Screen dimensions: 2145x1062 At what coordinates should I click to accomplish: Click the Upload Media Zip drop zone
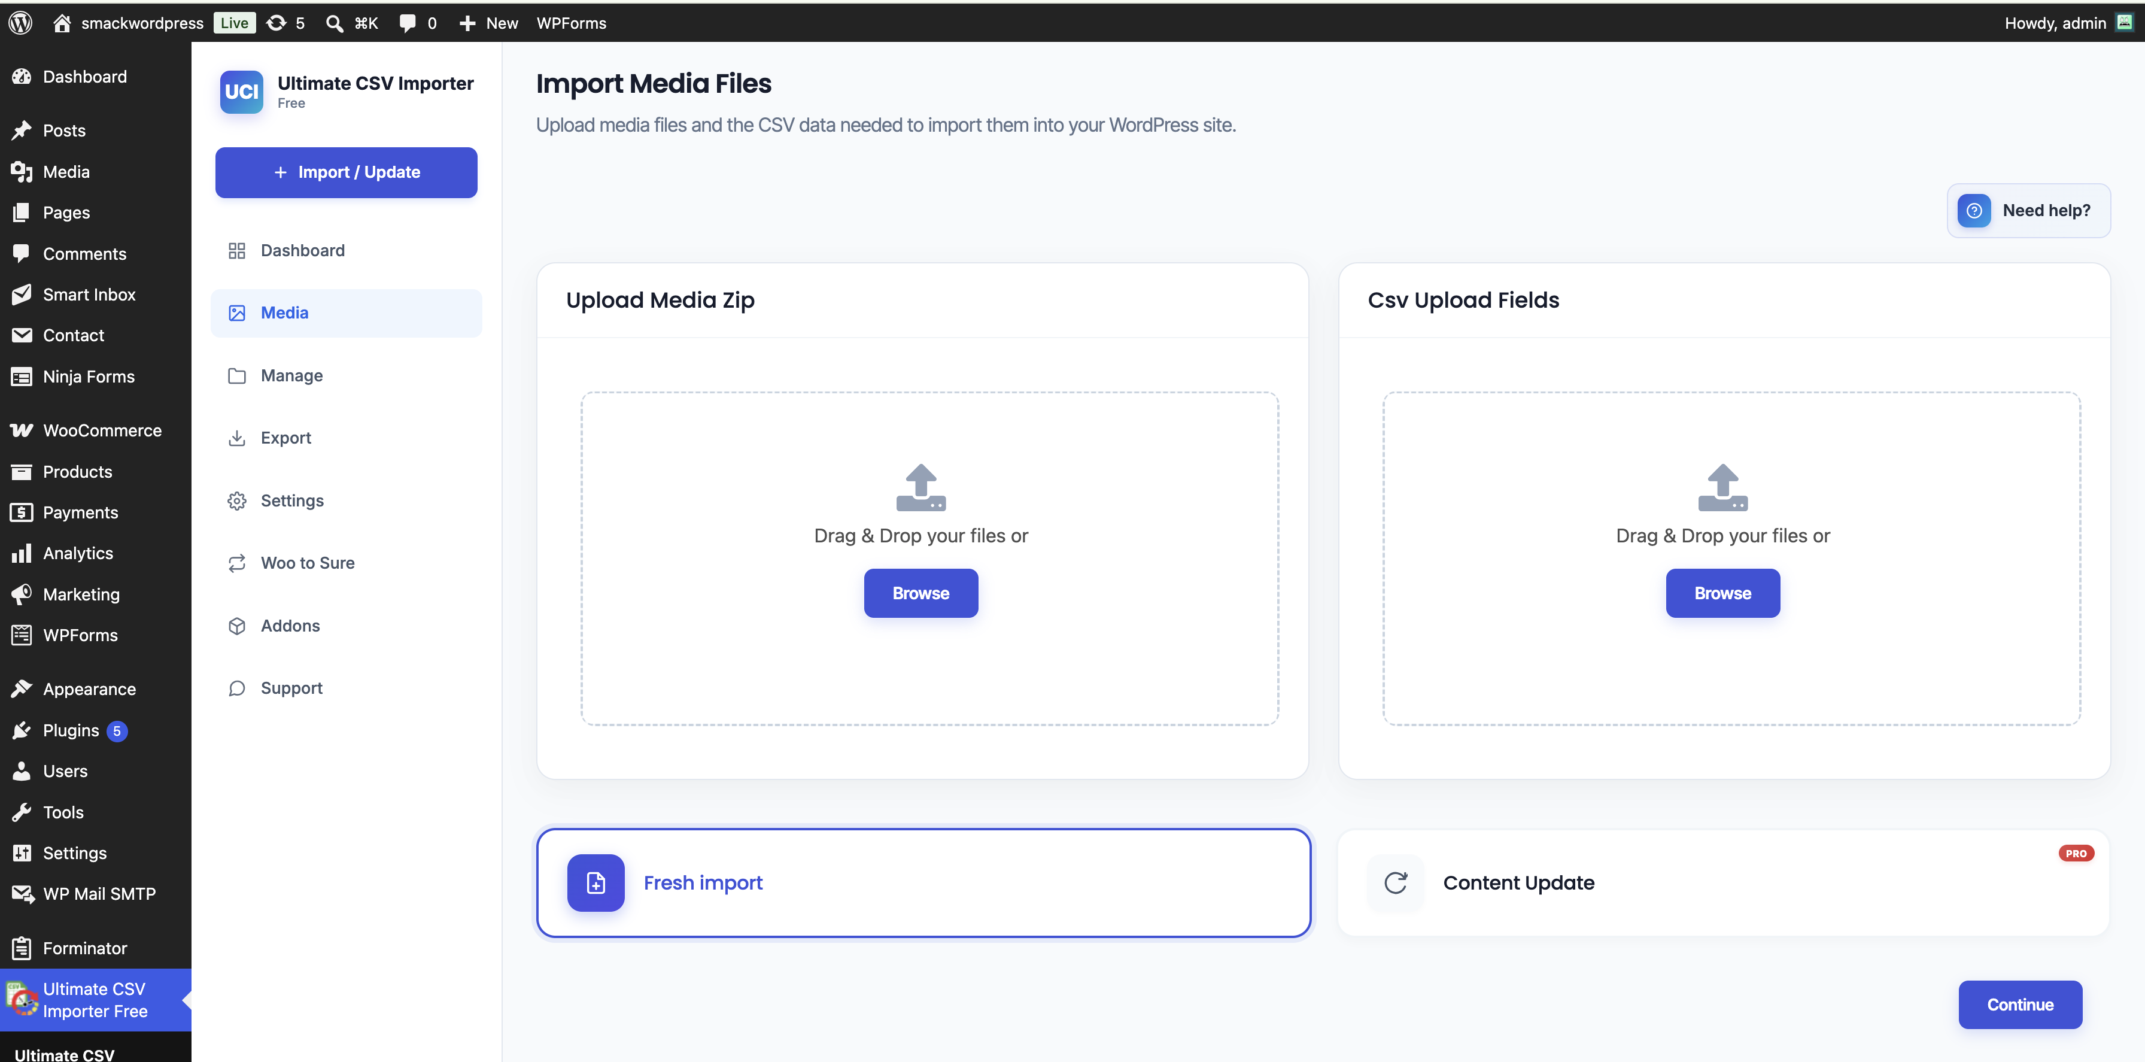pyautogui.click(x=929, y=558)
